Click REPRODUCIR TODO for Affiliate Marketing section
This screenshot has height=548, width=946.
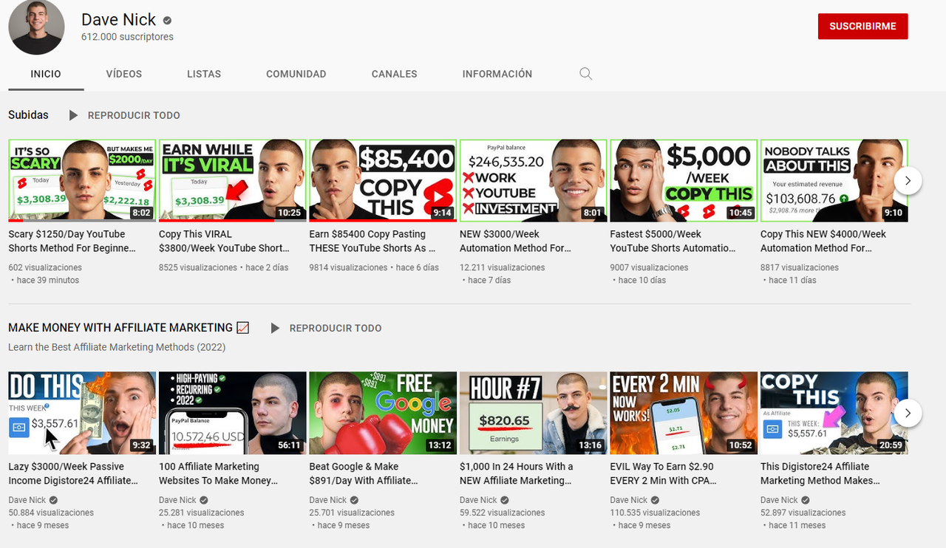(x=336, y=328)
